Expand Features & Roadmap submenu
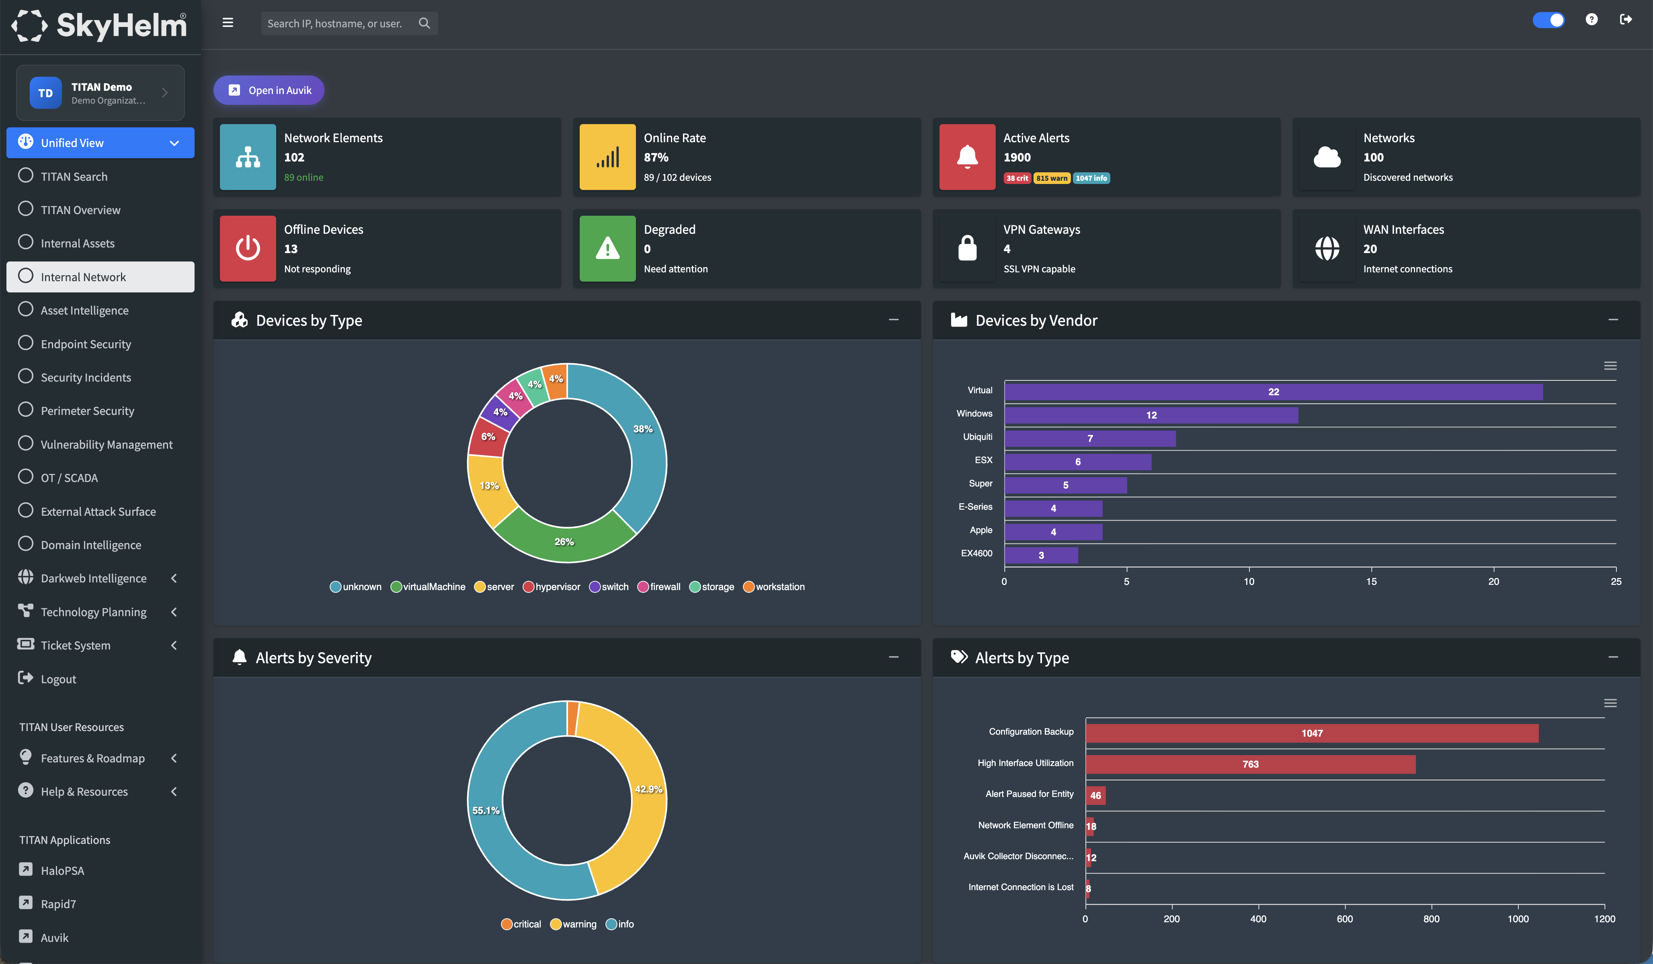Viewport: 1653px width, 964px height. click(100, 758)
